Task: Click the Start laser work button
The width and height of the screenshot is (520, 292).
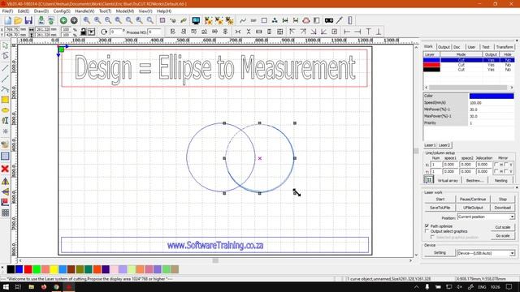Action: pyautogui.click(x=440, y=200)
